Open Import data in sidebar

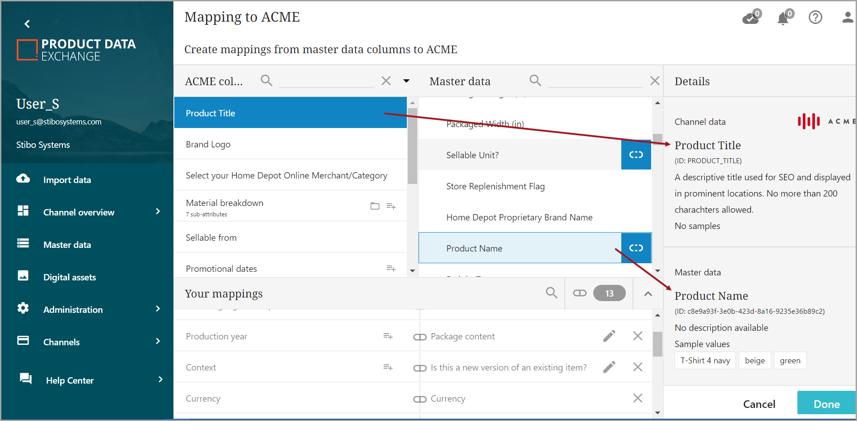pos(67,180)
